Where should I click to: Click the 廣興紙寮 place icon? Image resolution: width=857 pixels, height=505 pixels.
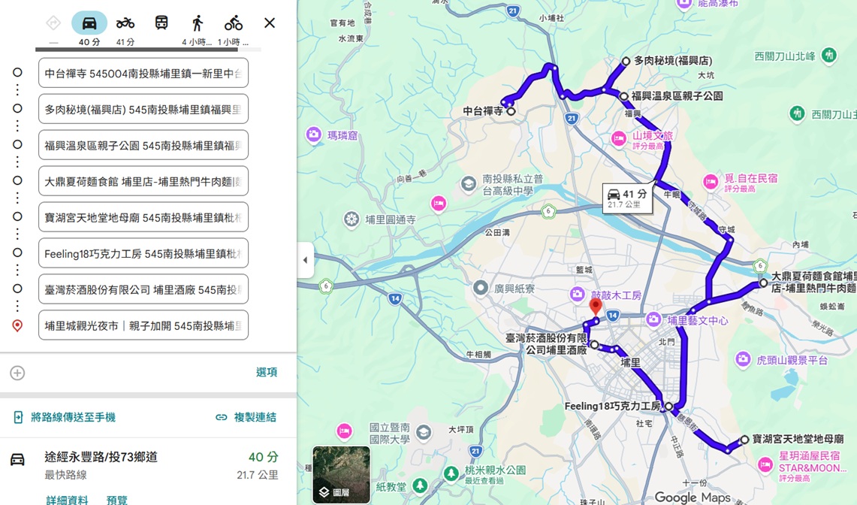[481, 288]
